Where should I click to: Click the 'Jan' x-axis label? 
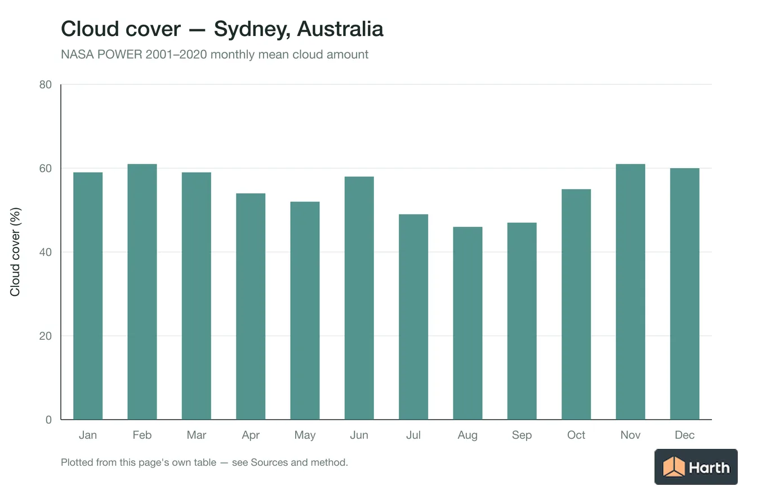click(88, 435)
